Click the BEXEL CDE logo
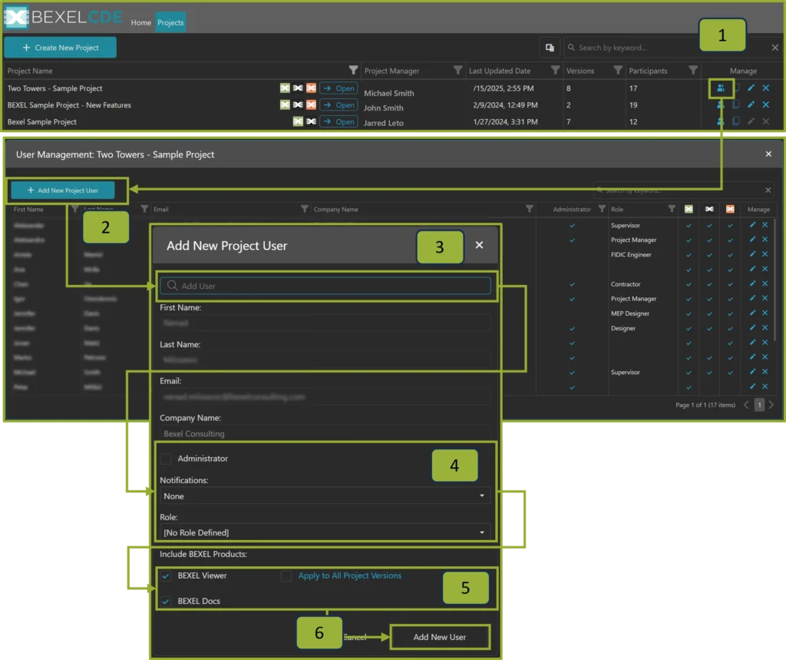The width and height of the screenshot is (786, 660). 64,17
